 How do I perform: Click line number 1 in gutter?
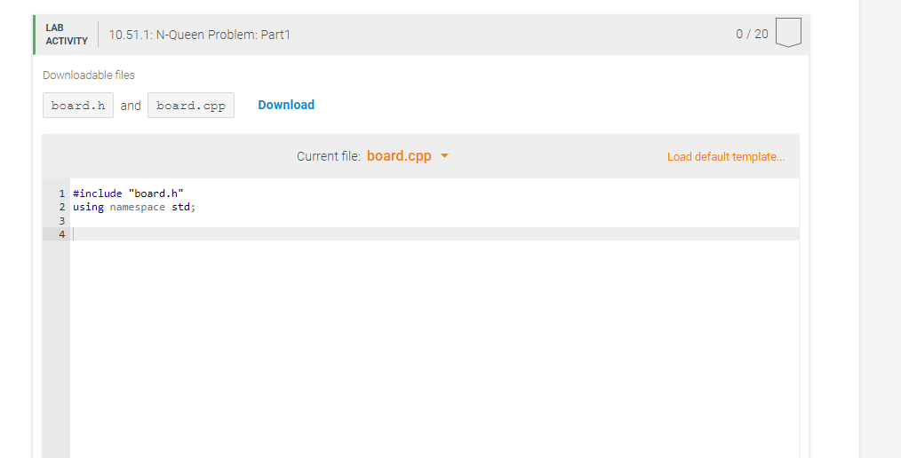(x=62, y=193)
